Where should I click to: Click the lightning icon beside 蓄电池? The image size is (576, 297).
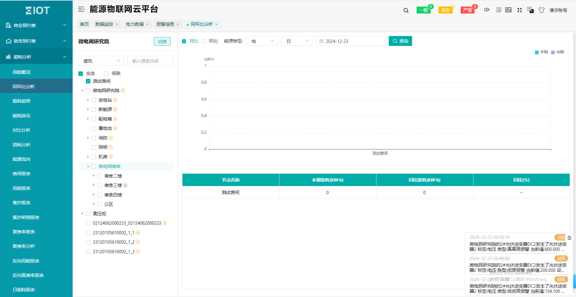tap(115, 129)
